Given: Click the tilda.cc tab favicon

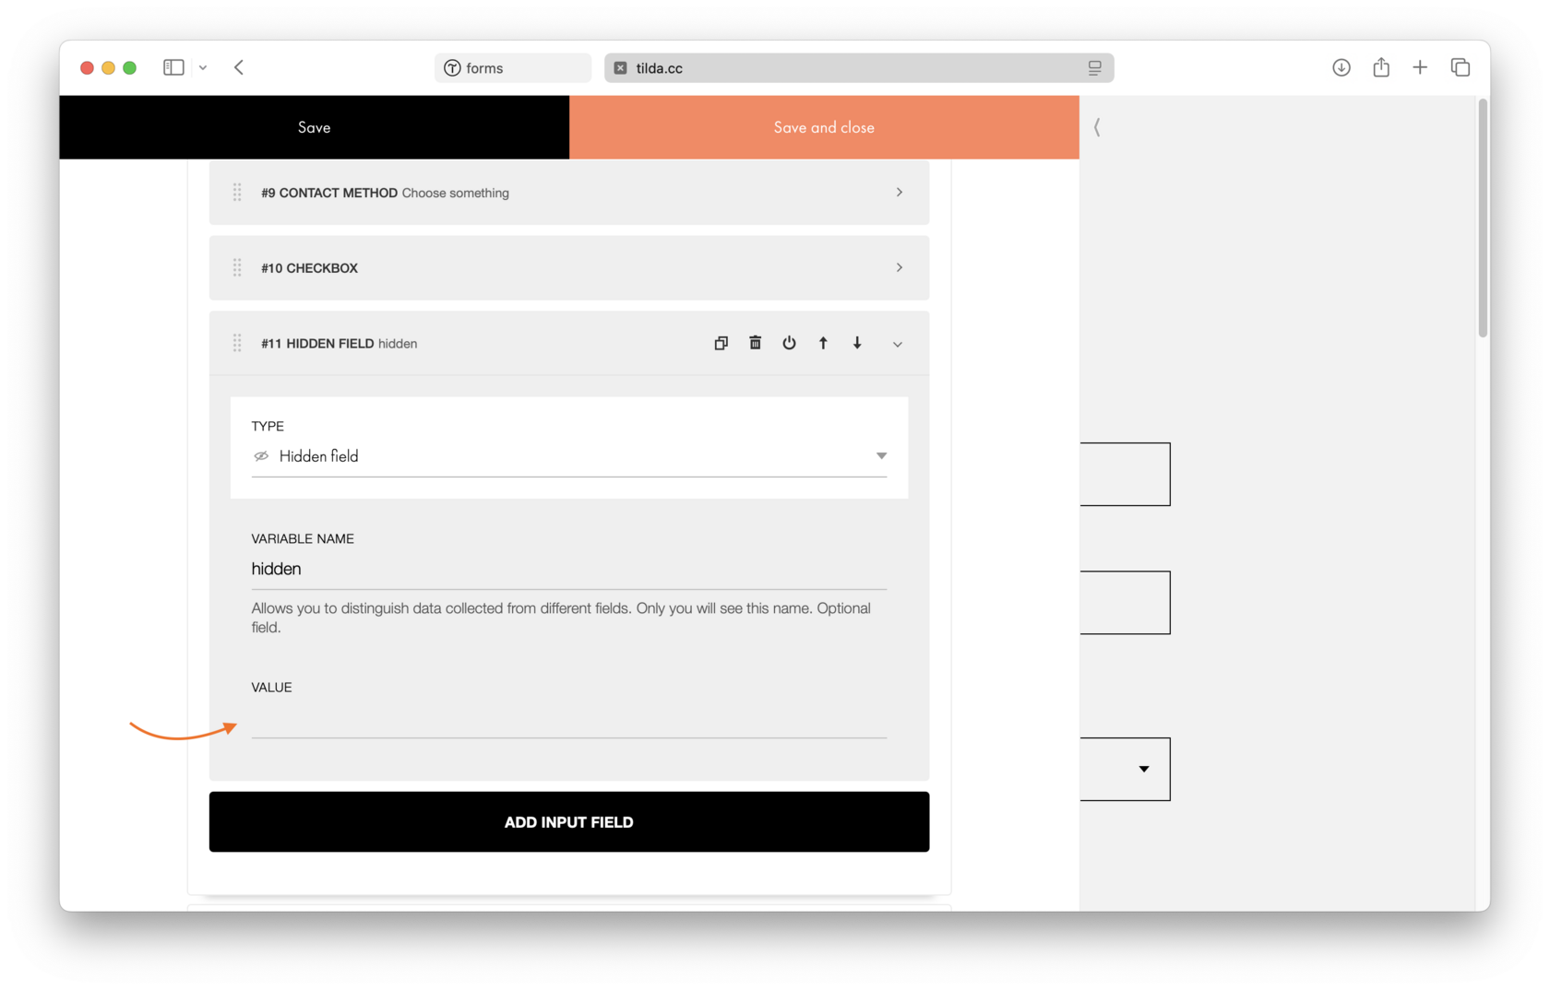Looking at the screenshot, I should (620, 68).
